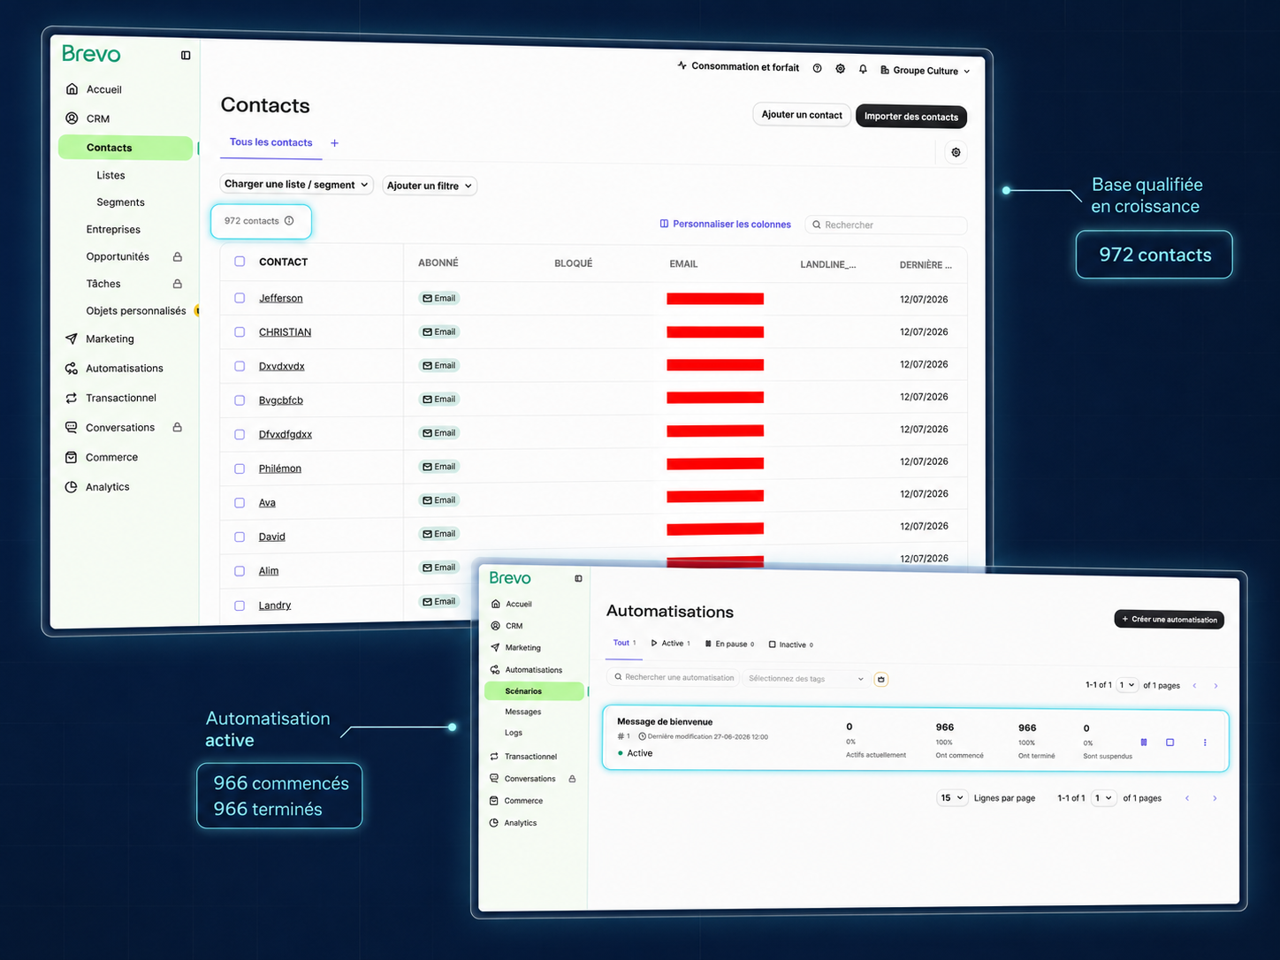Open the Groupe Culture account dropdown
This screenshot has width=1280, height=960.
pyautogui.click(x=926, y=71)
